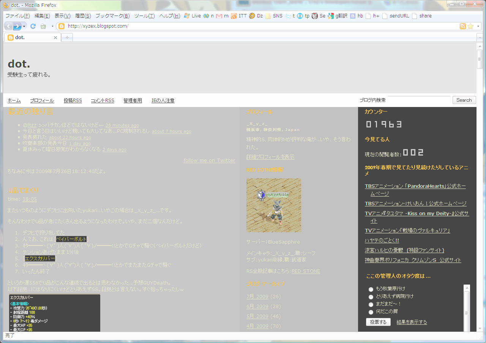The height and width of the screenshot is (343, 486).
Task: Open the IEの人注意 link
Action: pyautogui.click(x=163, y=101)
